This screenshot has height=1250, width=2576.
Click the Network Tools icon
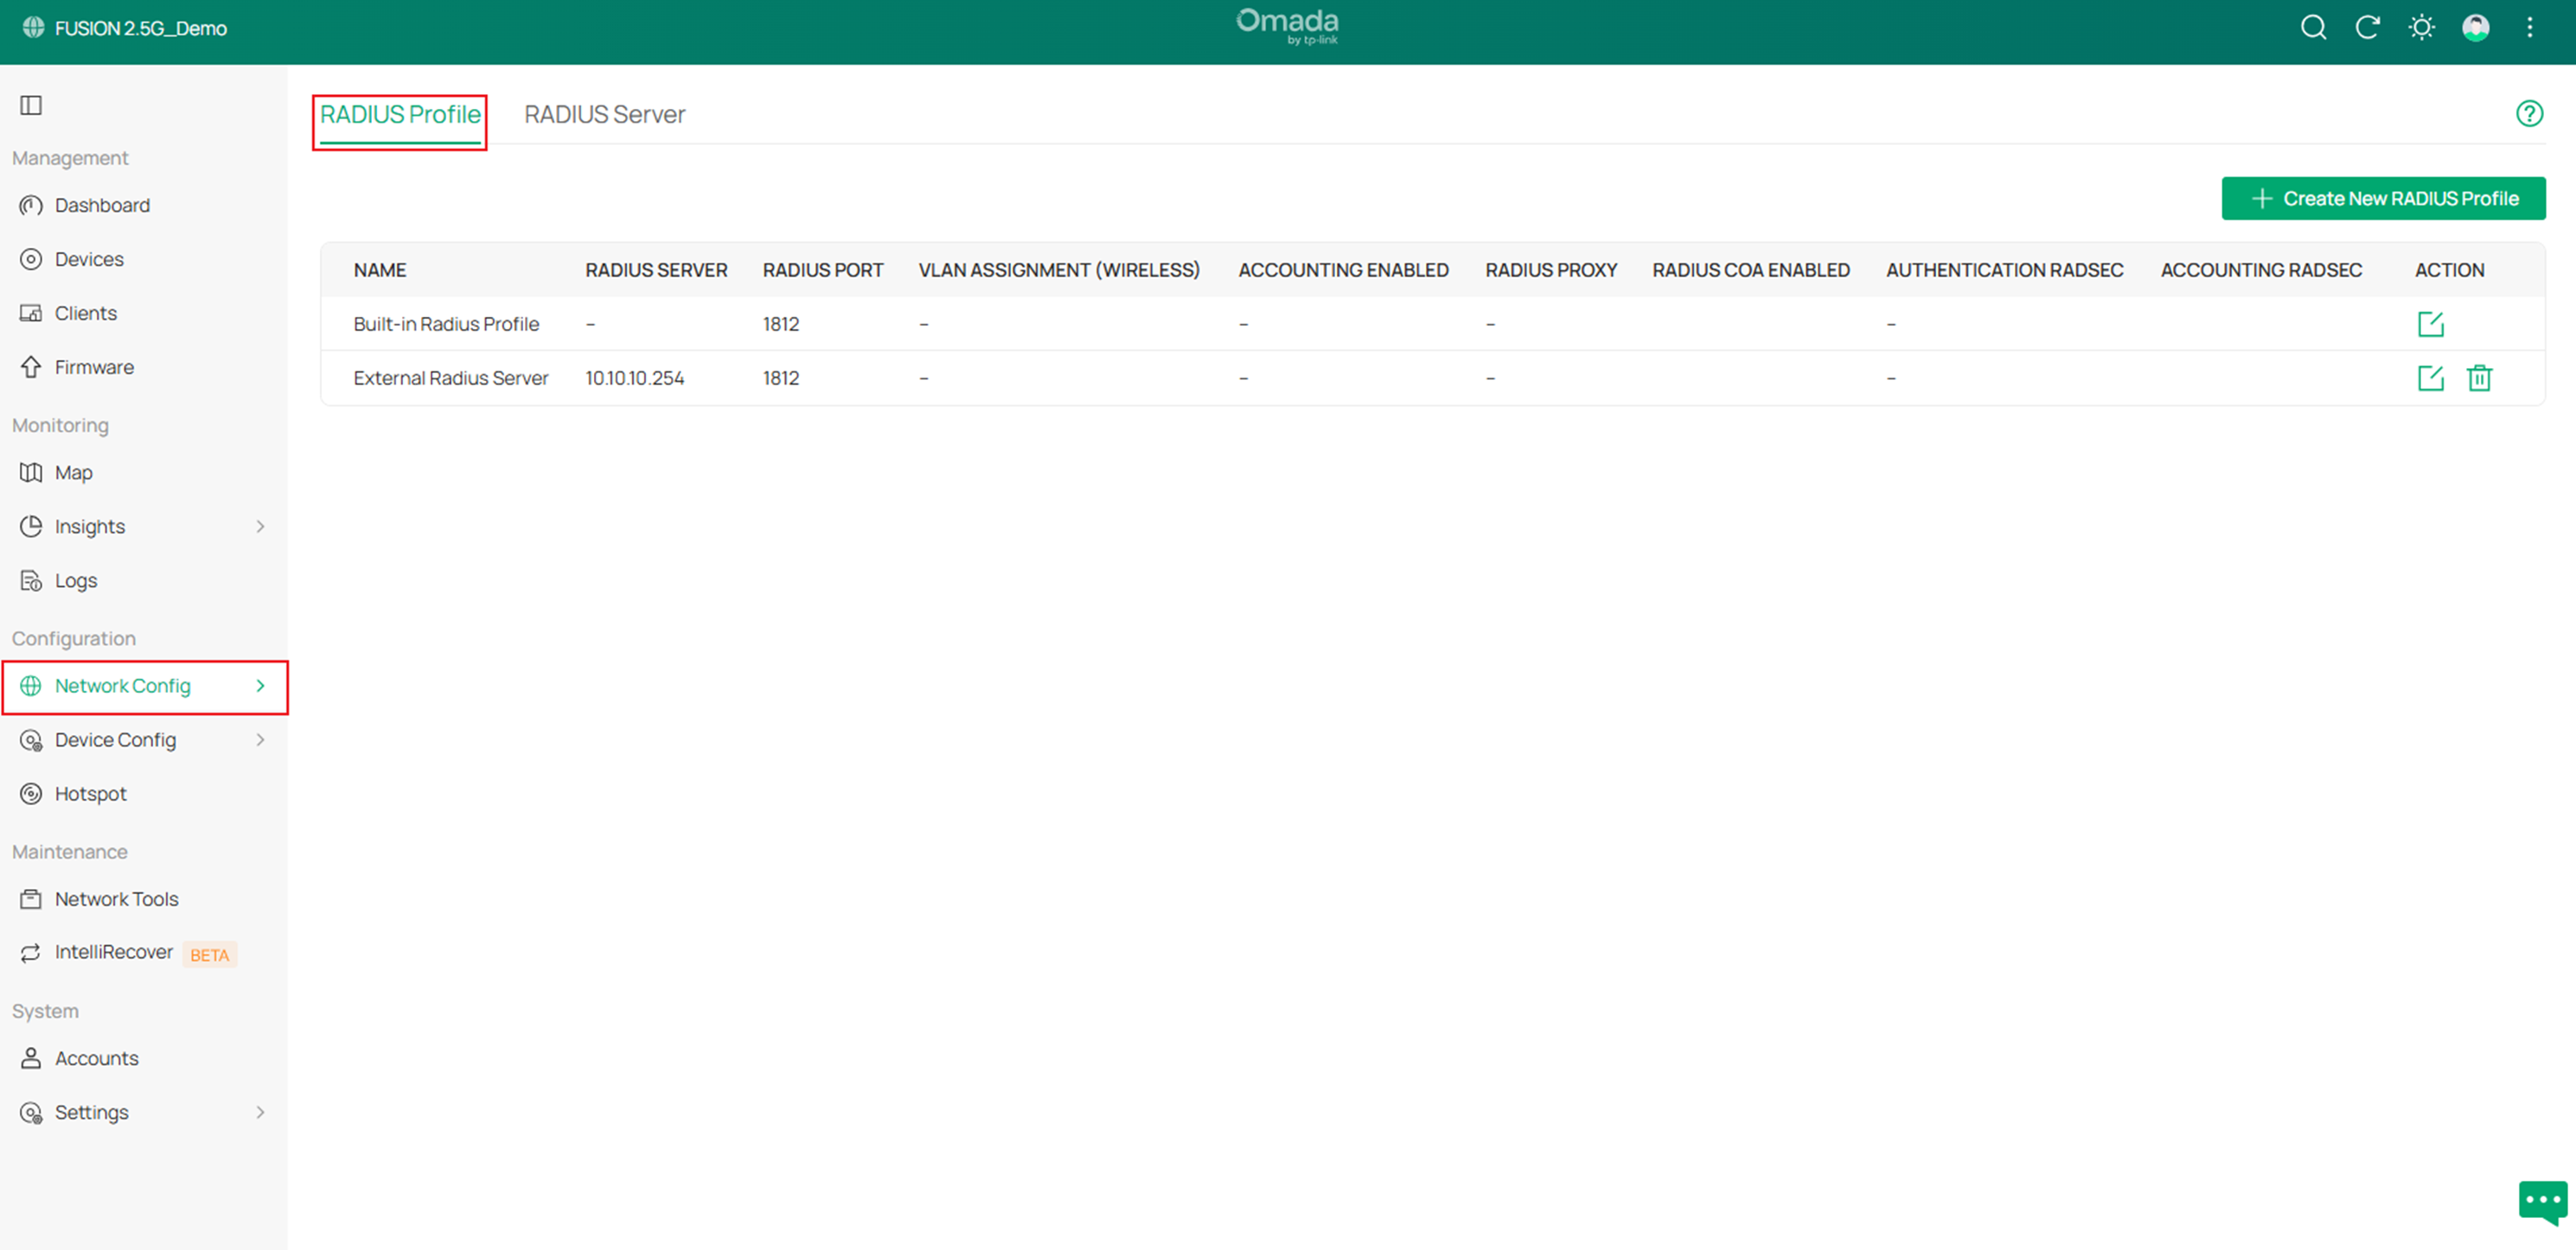point(31,899)
